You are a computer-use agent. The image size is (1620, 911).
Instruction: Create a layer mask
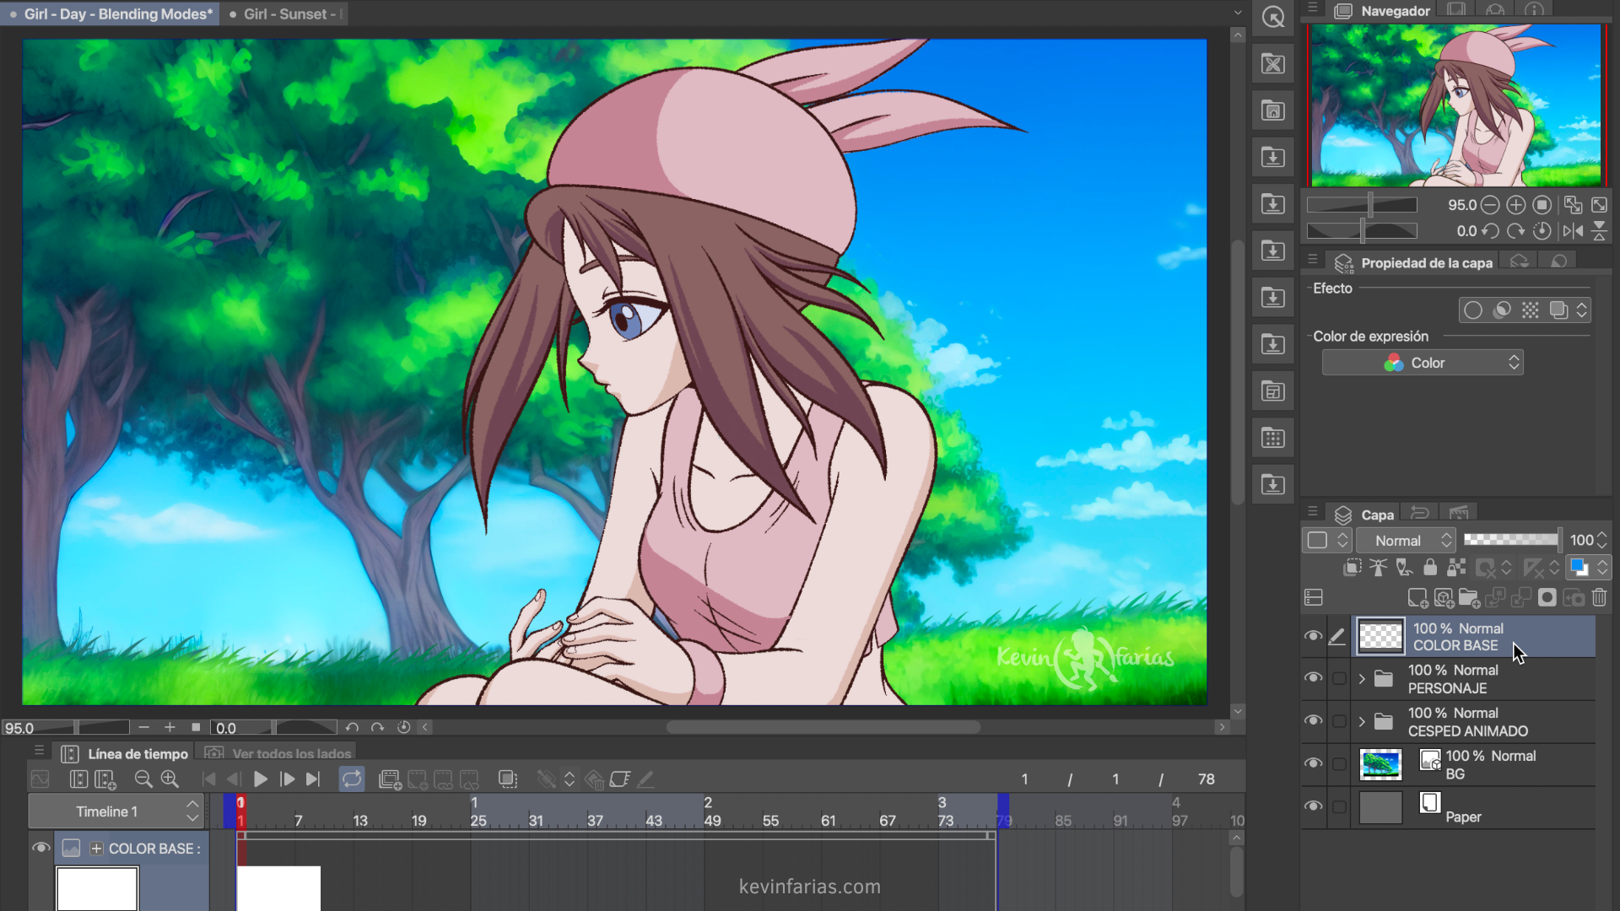1547,598
